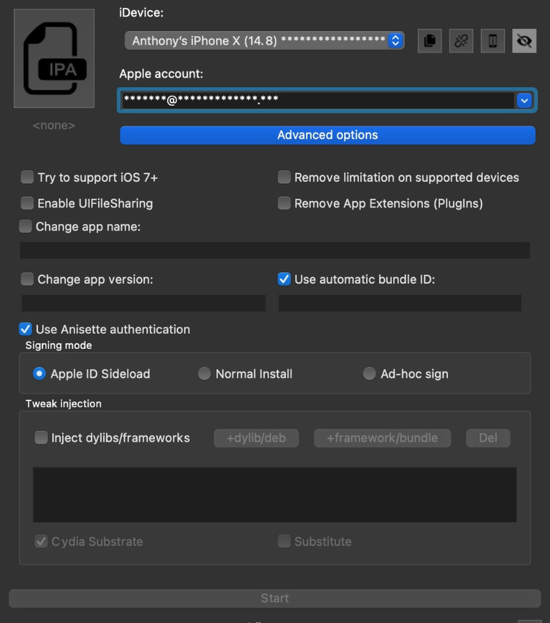Image resolution: width=550 pixels, height=623 pixels.
Task: Enable the Change app name checkbox
Action: click(x=26, y=226)
